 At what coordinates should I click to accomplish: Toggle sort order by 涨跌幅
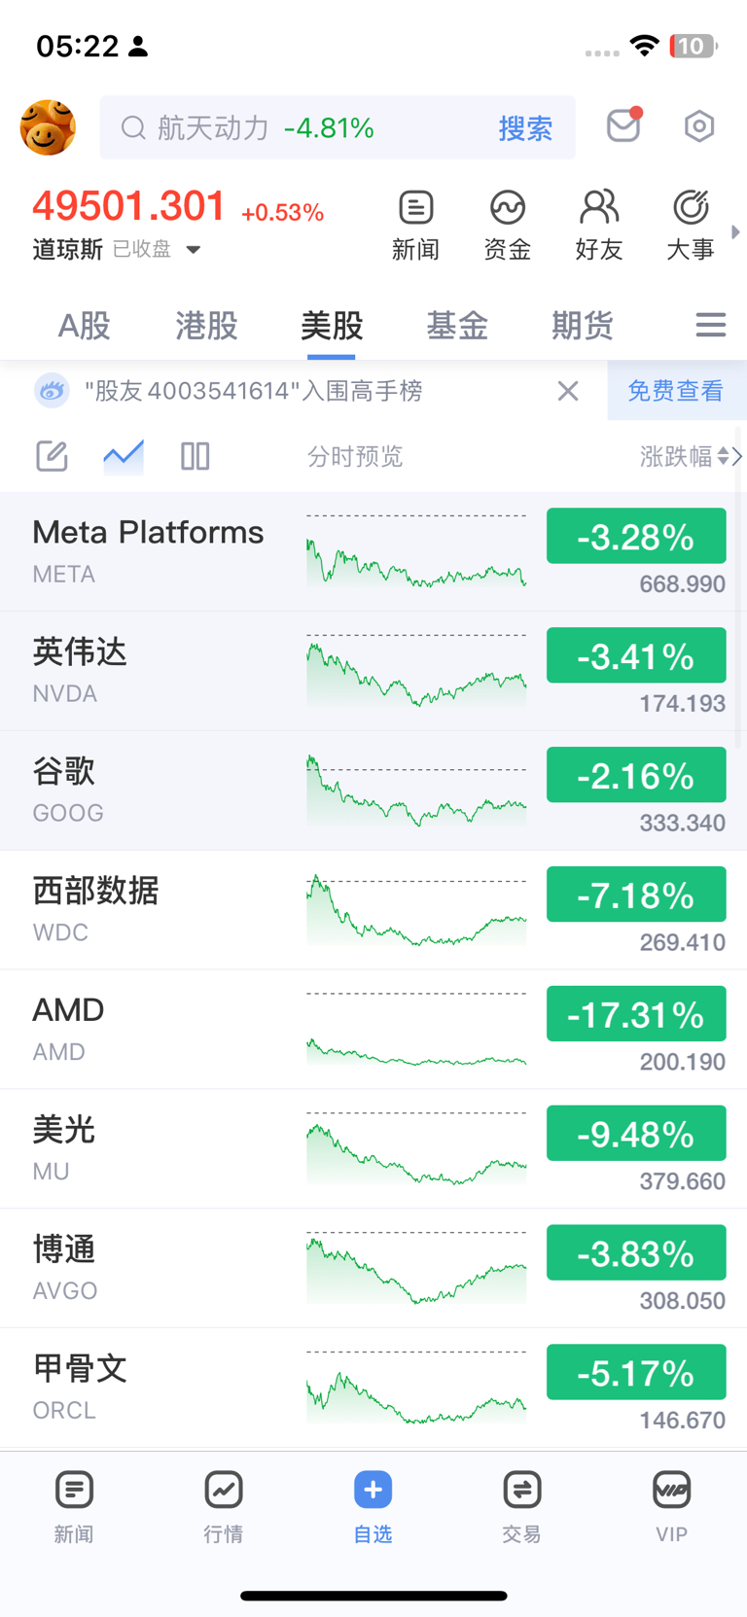684,456
